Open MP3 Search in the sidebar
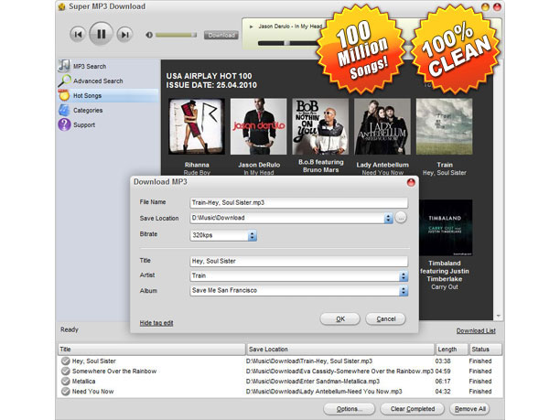Image resolution: width=560 pixels, height=420 pixels. 90,67
